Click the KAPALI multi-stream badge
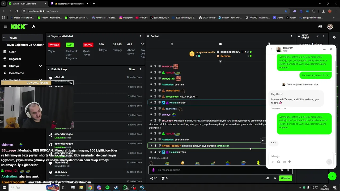340x191 pixels. [x=88, y=45]
